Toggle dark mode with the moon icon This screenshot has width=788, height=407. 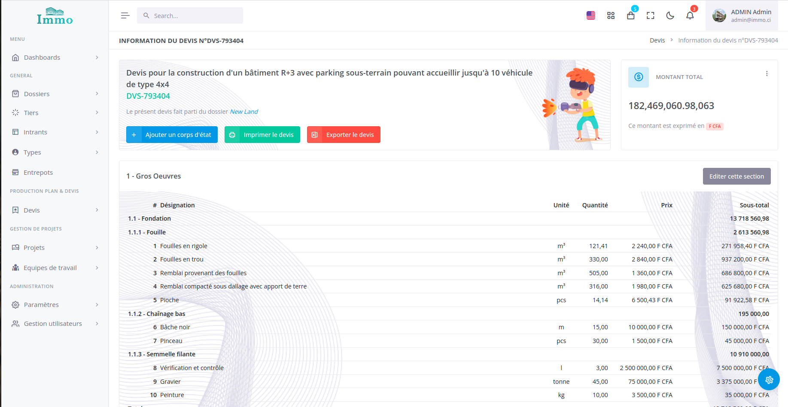670,15
